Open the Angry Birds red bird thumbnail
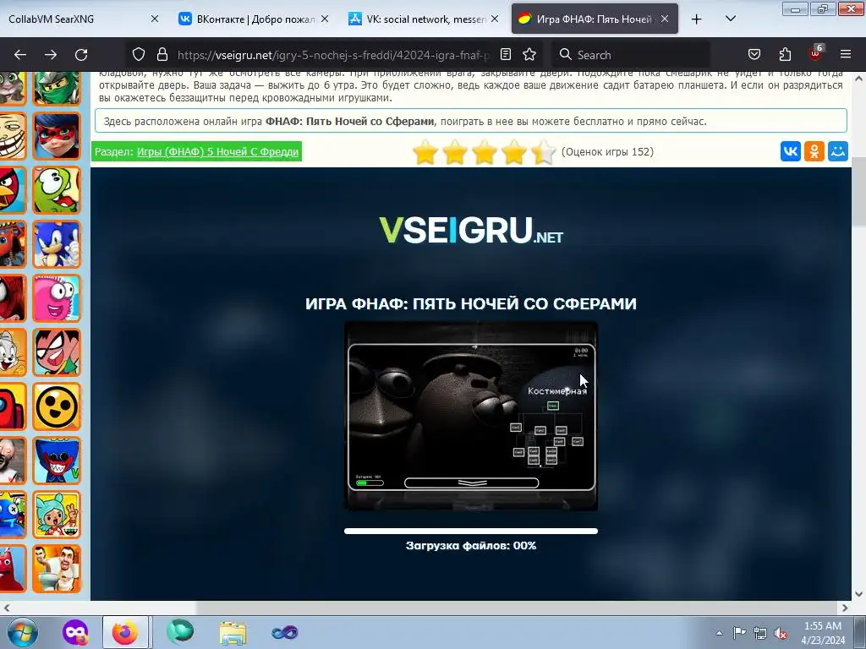Screen dimensions: 866x649 13,190
